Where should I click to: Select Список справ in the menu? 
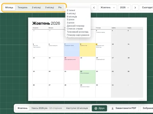(x=75, y=29)
